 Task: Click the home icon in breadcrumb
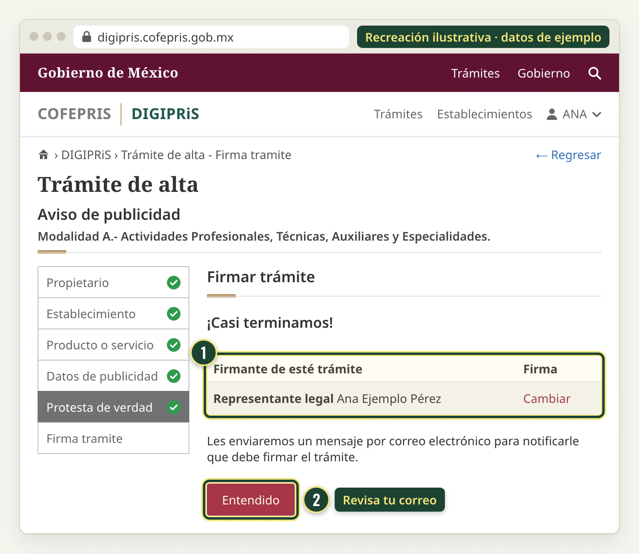tap(44, 154)
